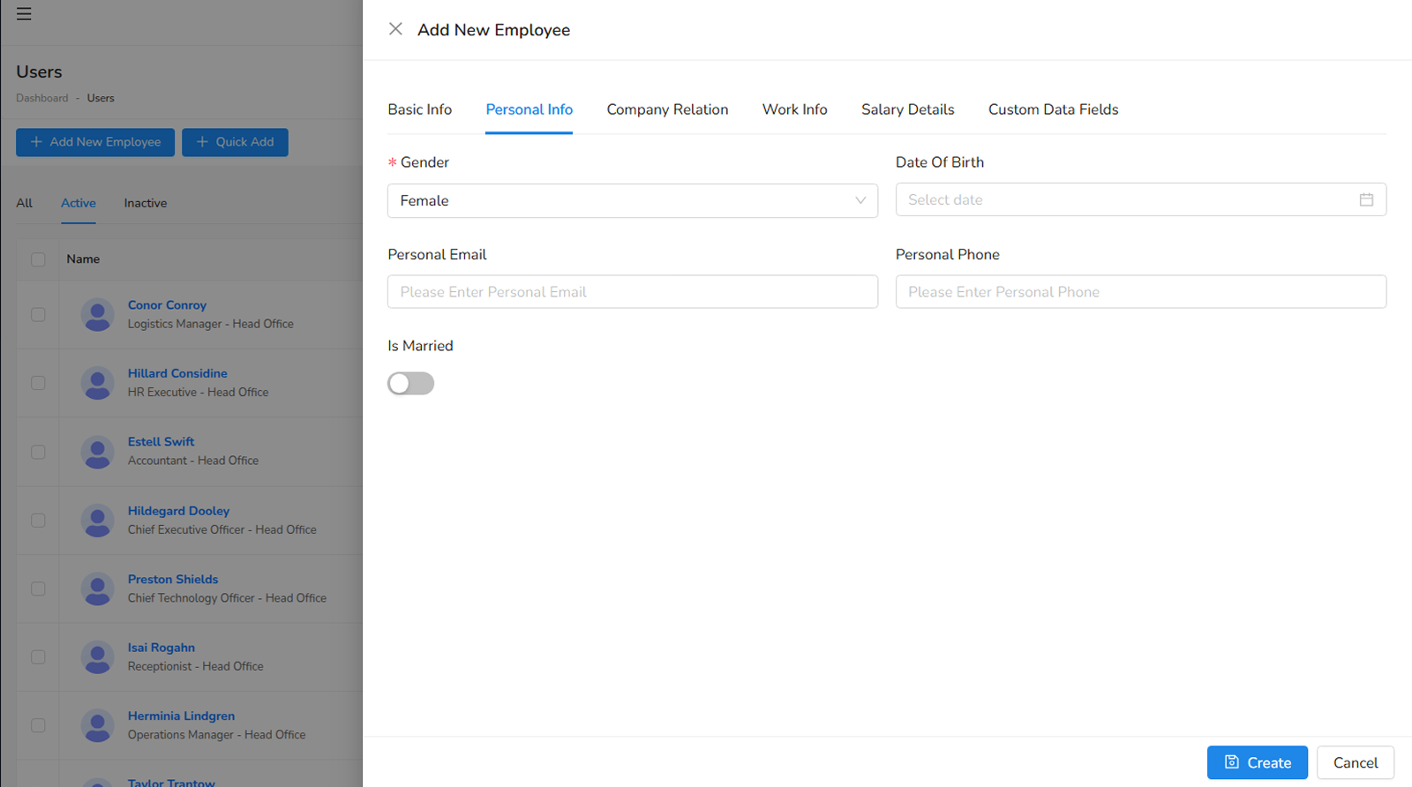
Task: Open the Dashboard breadcrumb link
Action: pos(42,98)
